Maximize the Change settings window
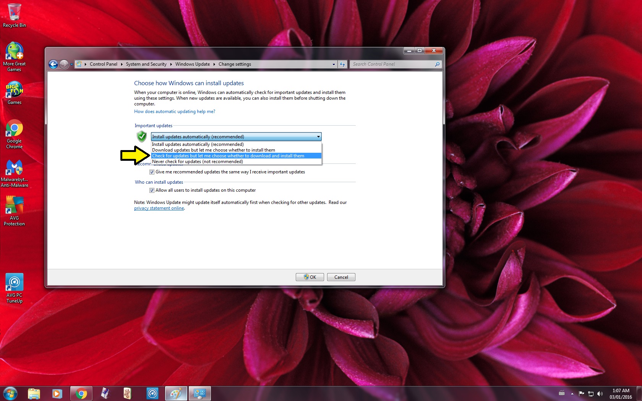This screenshot has height=401, width=642. [x=419, y=50]
